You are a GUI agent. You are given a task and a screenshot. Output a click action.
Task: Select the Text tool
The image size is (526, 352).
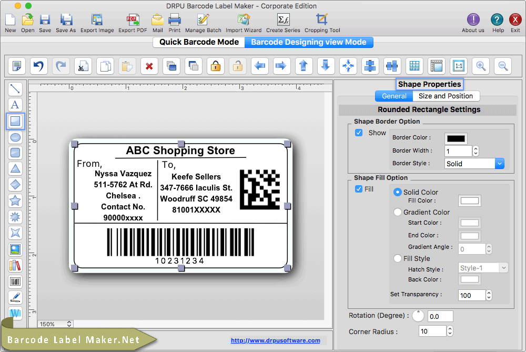tap(15, 105)
